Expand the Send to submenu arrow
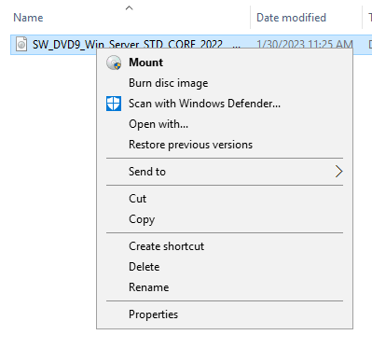Viewport: 372px width, 349px height. pos(338,172)
